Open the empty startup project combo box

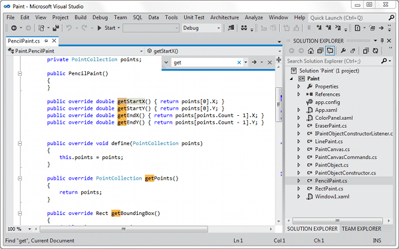pyautogui.click(x=151, y=28)
